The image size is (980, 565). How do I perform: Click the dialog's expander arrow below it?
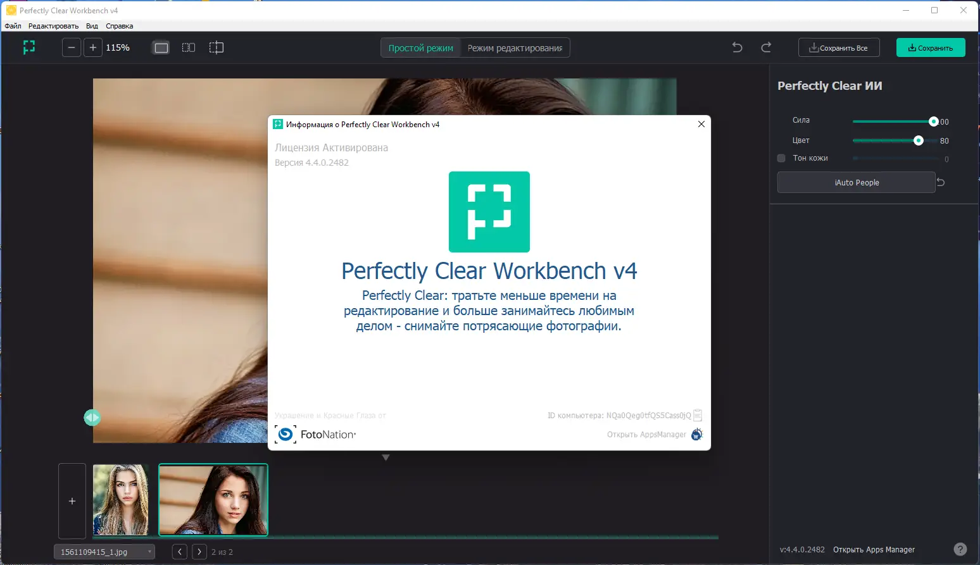click(x=386, y=457)
